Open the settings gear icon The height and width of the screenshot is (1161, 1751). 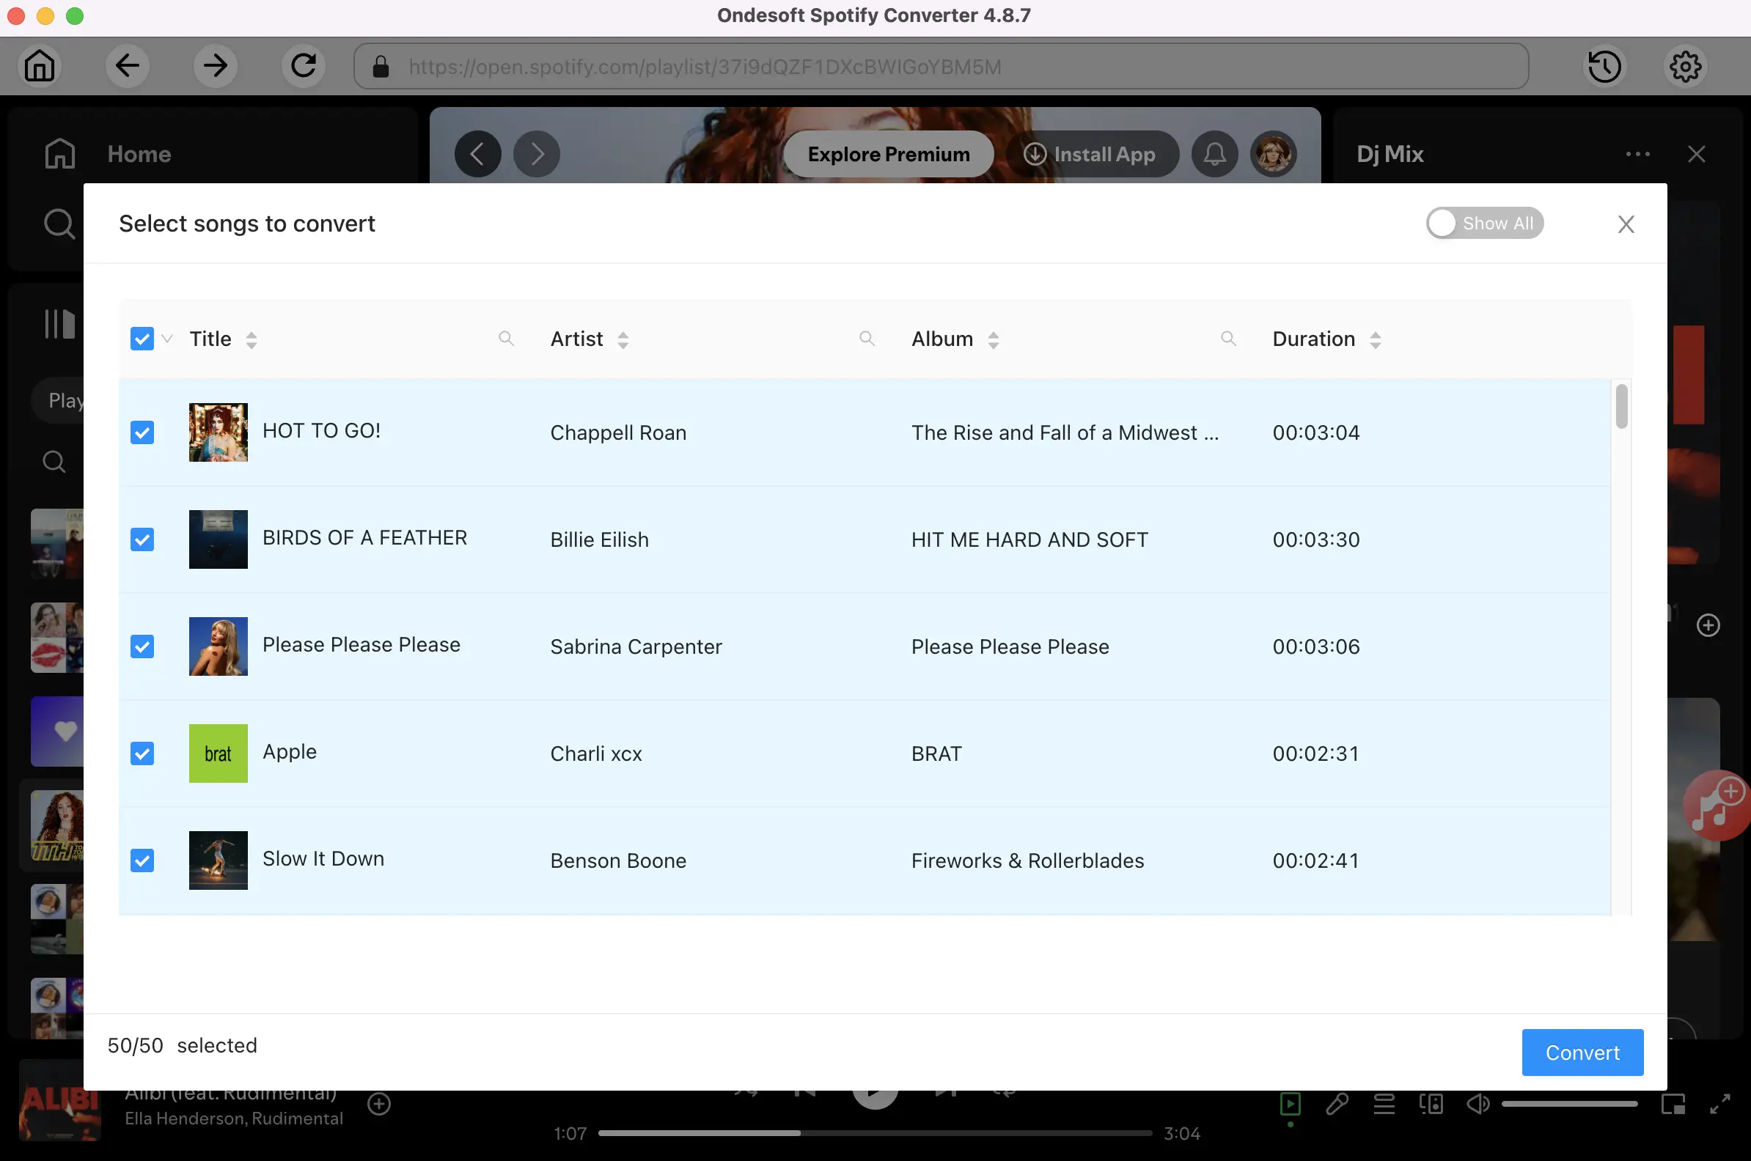coord(1684,66)
